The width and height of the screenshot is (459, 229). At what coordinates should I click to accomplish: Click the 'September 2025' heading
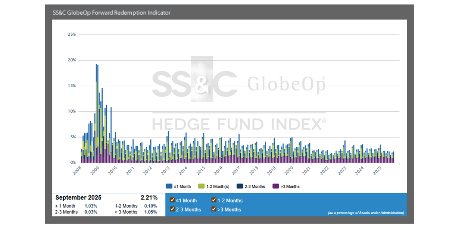tap(78, 197)
